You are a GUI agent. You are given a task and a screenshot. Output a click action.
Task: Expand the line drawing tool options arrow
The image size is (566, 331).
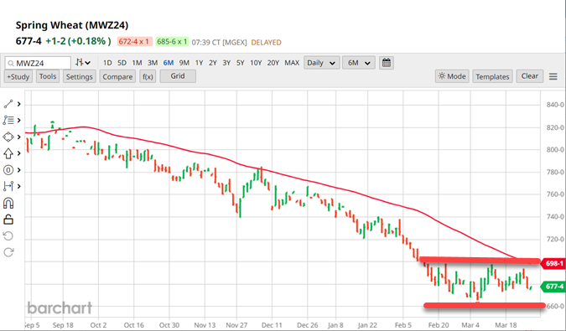[x=18, y=104]
